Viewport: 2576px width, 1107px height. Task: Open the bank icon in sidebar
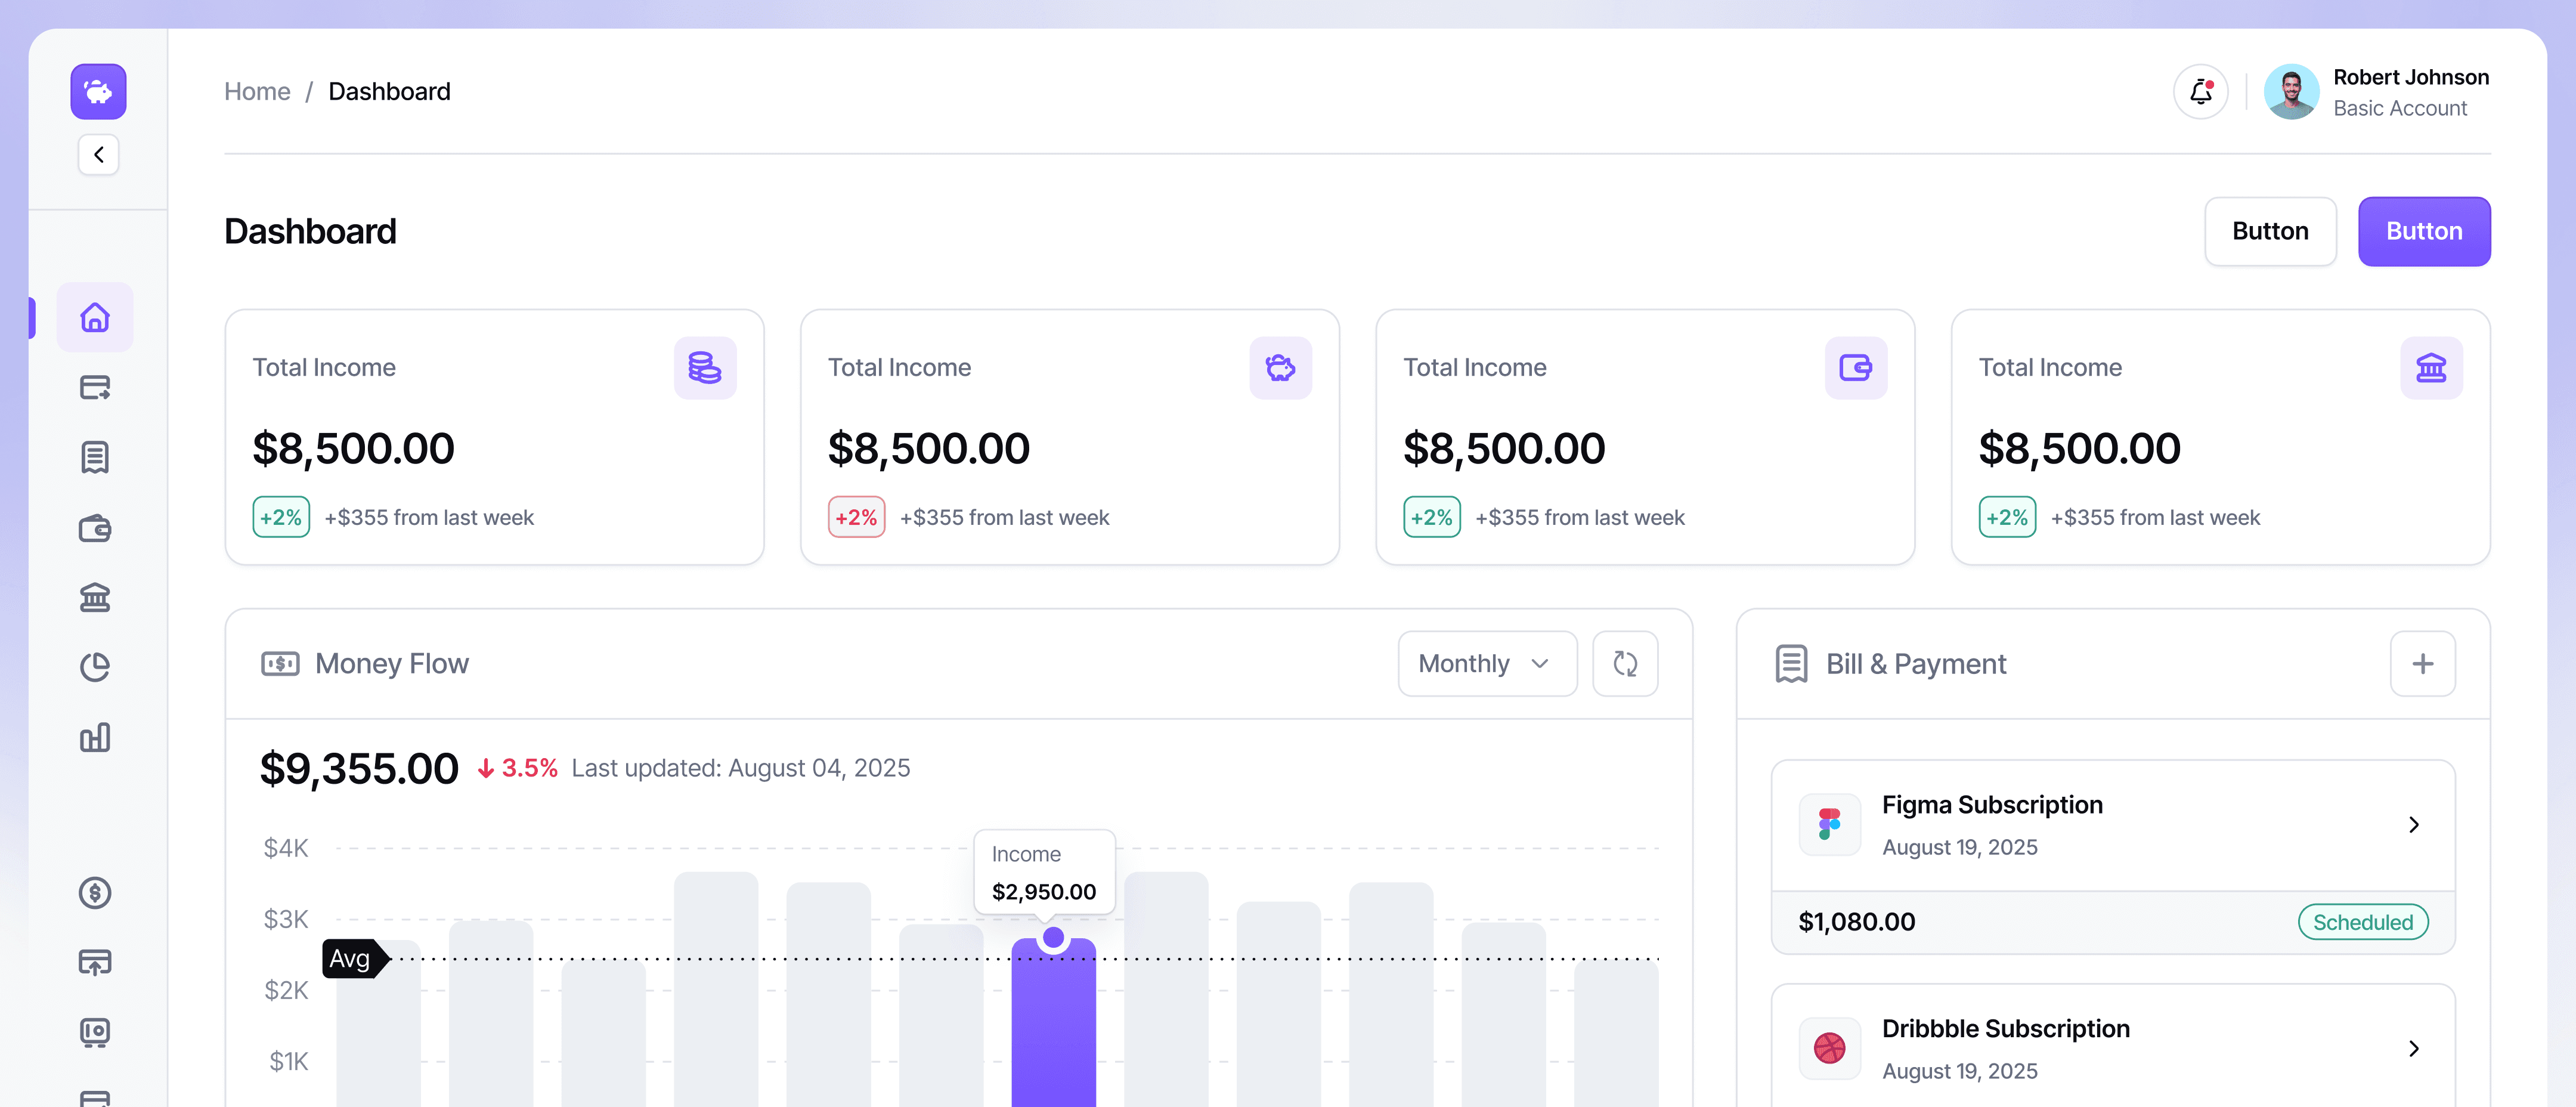[95, 597]
